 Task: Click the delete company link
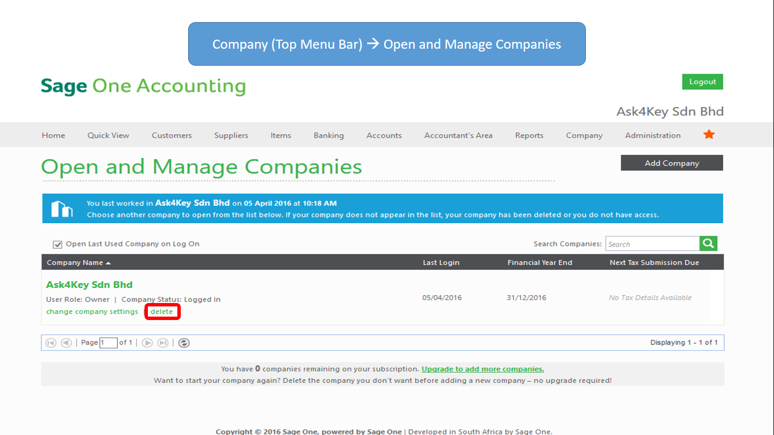(161, 312)
